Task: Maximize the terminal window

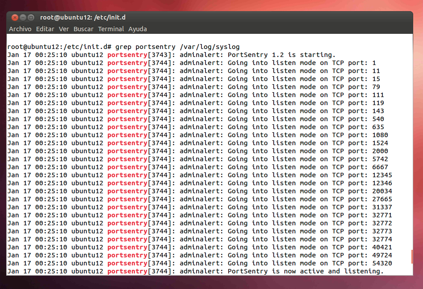Action: [31, 17]
